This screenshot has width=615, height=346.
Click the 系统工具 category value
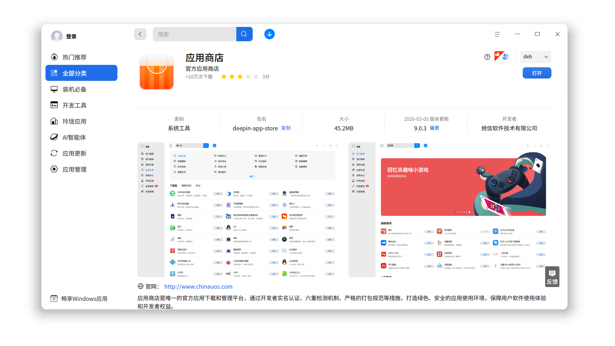coord(179,128)
